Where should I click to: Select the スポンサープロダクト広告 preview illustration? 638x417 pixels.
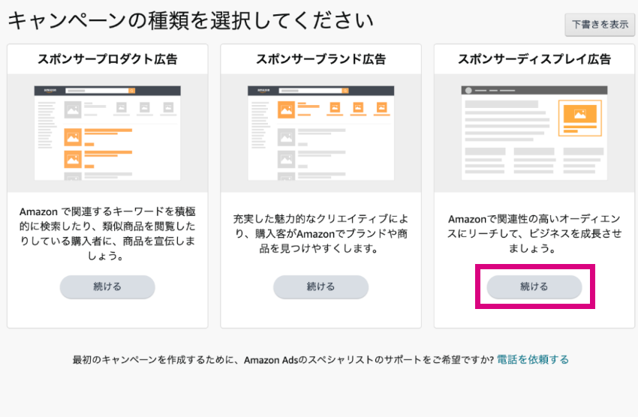[x=107, y=133]
